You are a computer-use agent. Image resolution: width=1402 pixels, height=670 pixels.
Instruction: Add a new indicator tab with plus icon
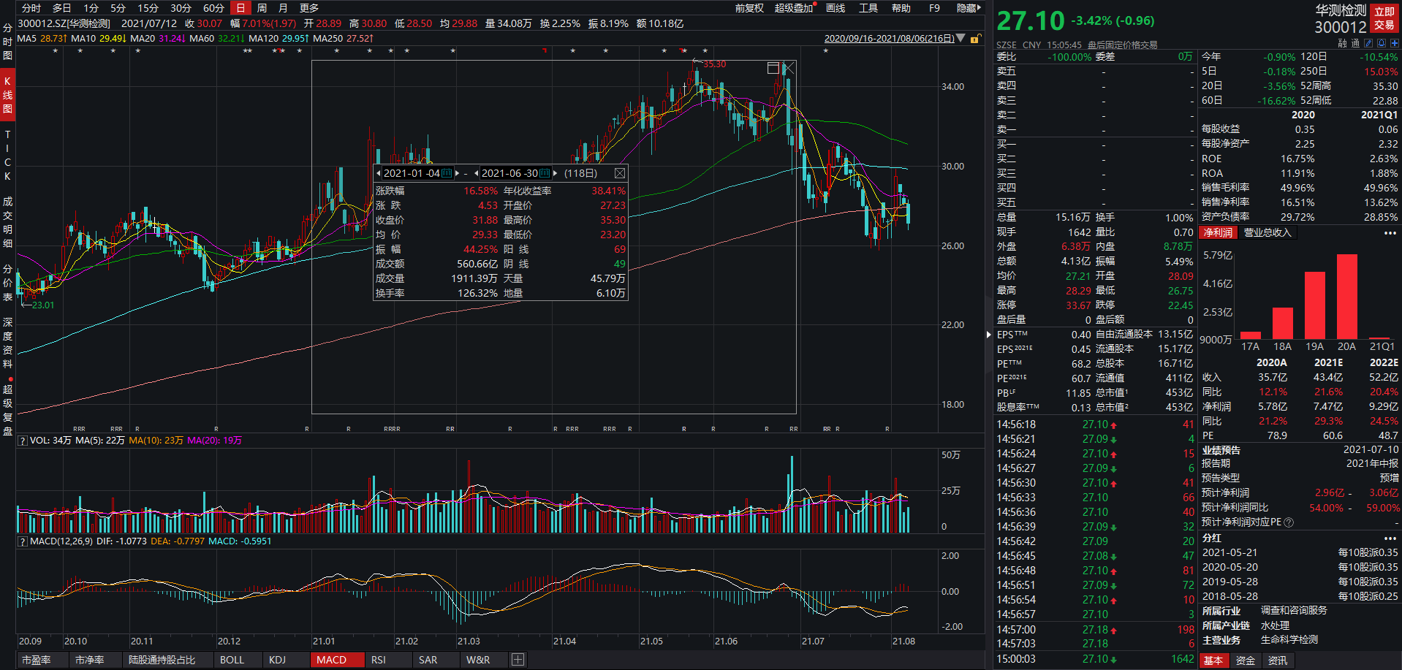(518, 660)
